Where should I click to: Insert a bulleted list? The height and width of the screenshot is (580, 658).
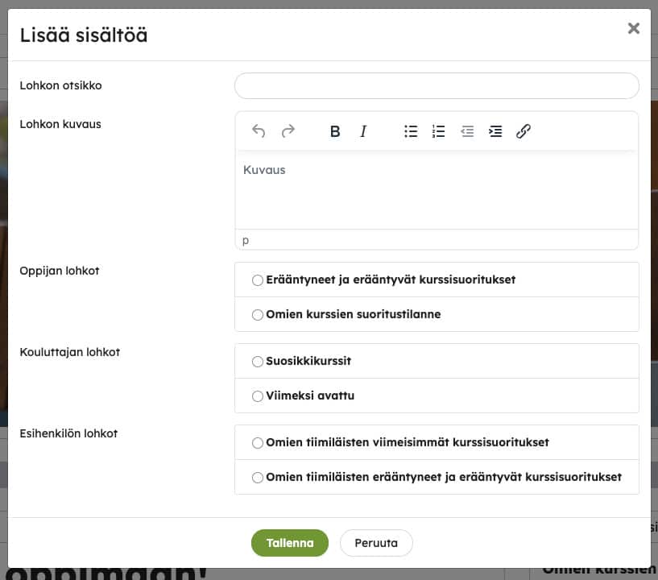coord(411,131)
